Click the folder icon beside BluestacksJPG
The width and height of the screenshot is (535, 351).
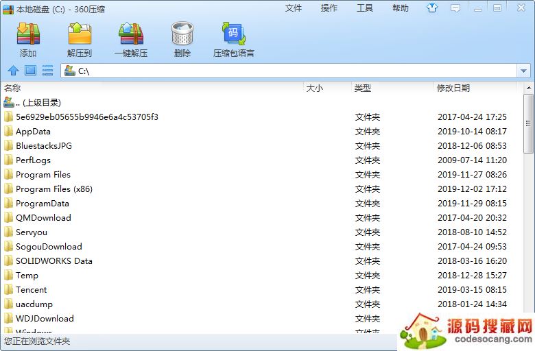tap(8, 145)
